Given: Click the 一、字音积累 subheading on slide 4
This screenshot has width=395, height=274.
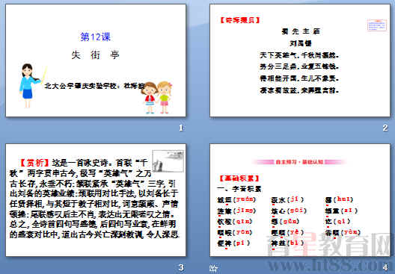Looking at the screenshot, I should 239,189.
